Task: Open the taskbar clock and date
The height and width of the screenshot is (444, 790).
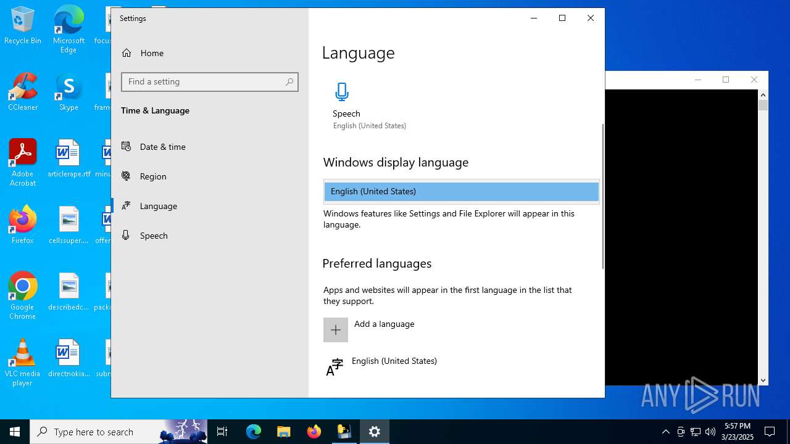Action: 738,432
